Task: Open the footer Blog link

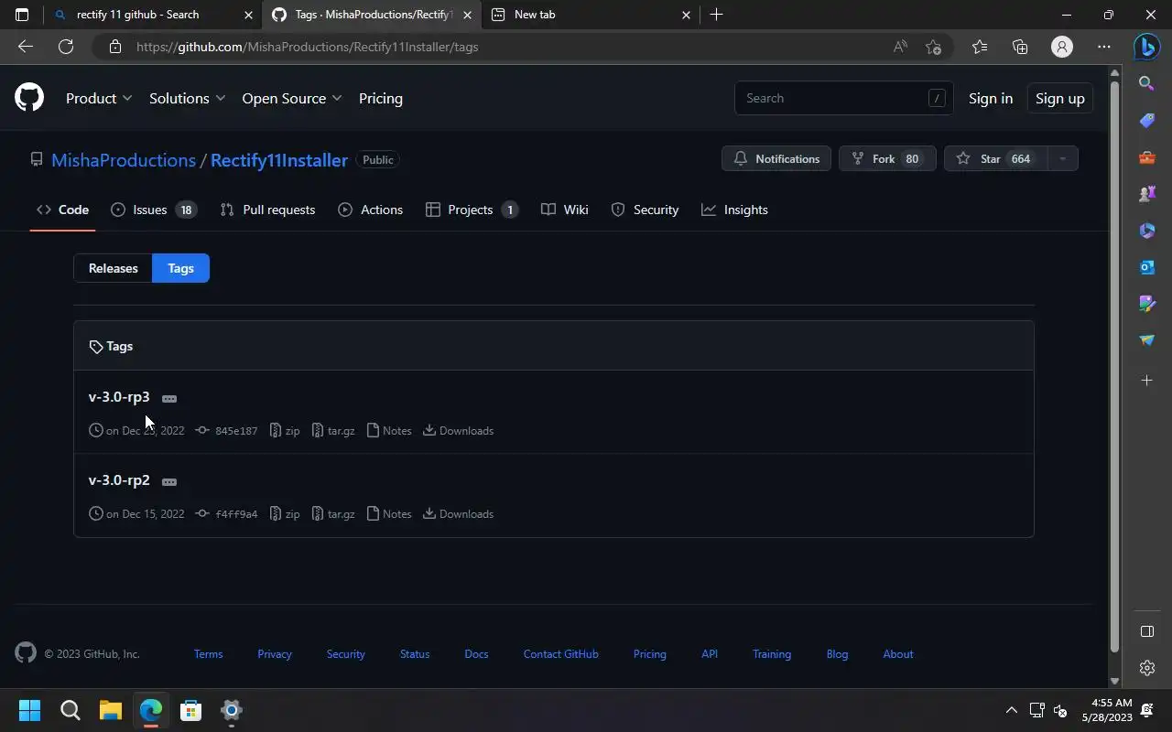Action: click(x=837, y=653)
